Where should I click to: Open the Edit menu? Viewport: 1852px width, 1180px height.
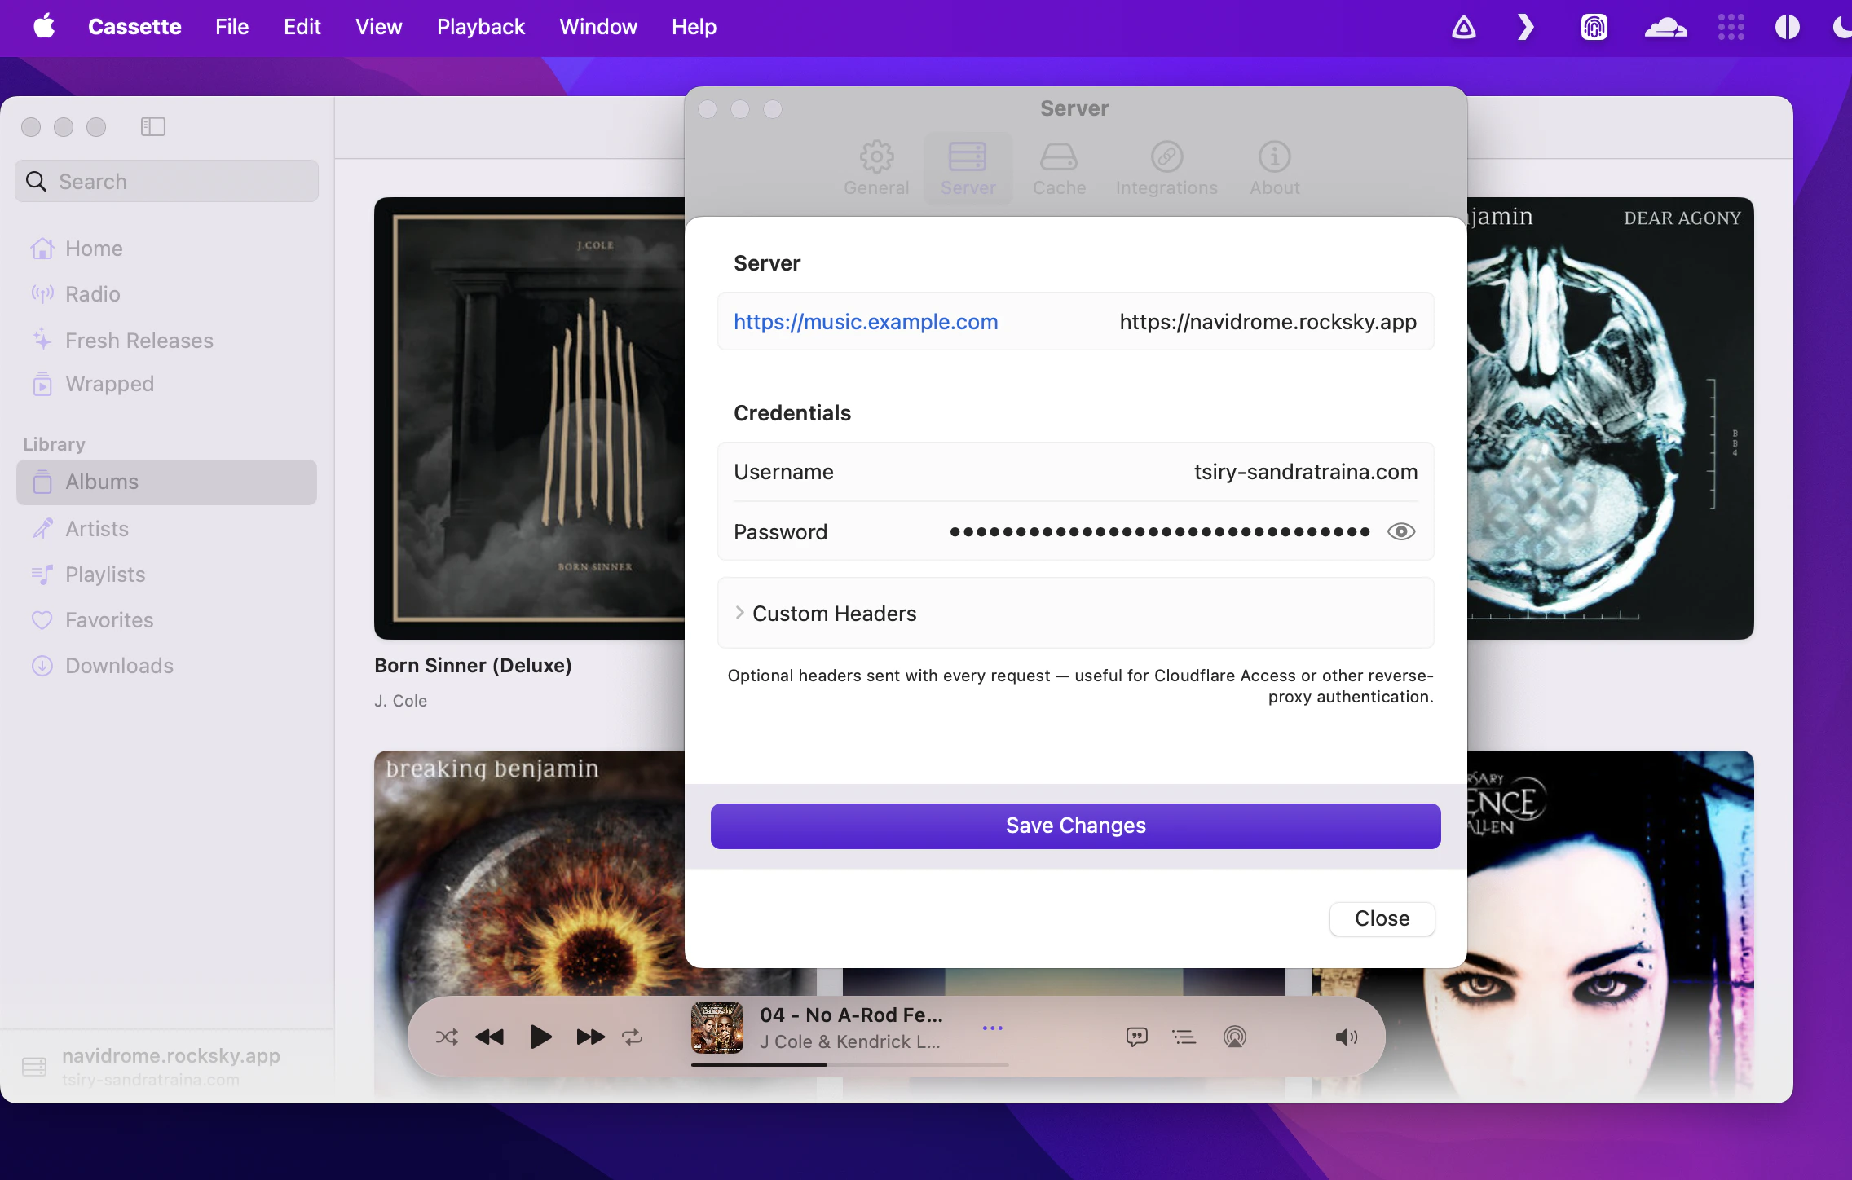(x=302, y=27)
